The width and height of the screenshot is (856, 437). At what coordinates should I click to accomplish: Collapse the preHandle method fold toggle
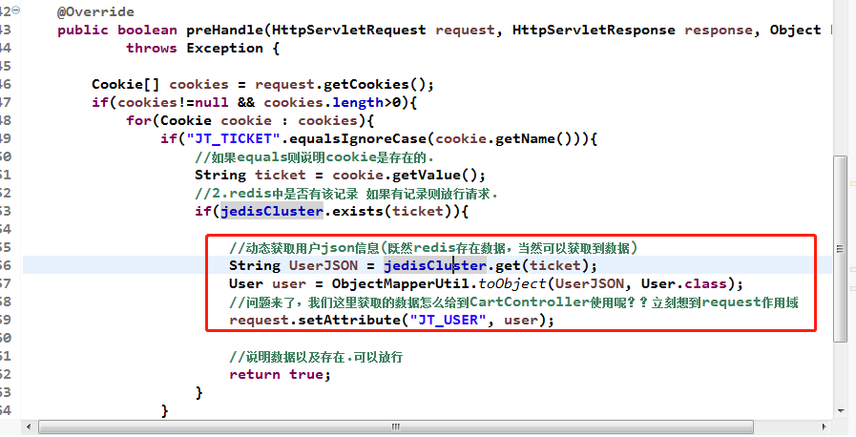[x=16, y=10]
